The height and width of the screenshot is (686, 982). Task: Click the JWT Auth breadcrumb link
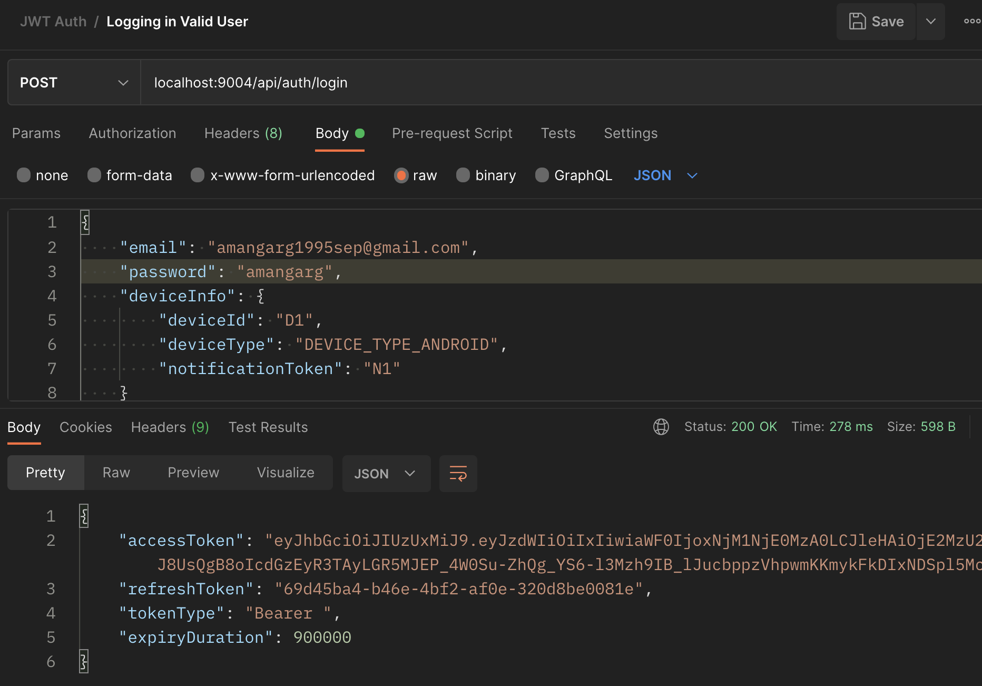click(53, 22)
